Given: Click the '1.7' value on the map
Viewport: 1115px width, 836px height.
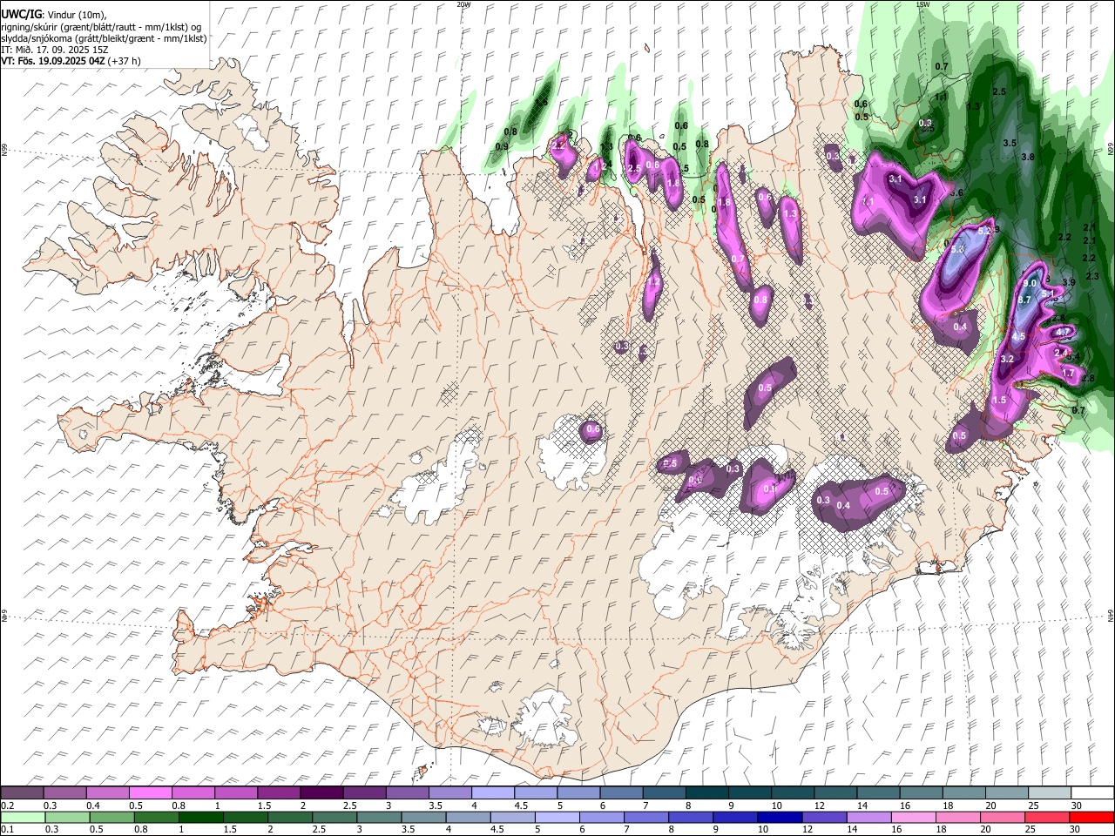Looking at the screenshot, I should point(1068,373).
